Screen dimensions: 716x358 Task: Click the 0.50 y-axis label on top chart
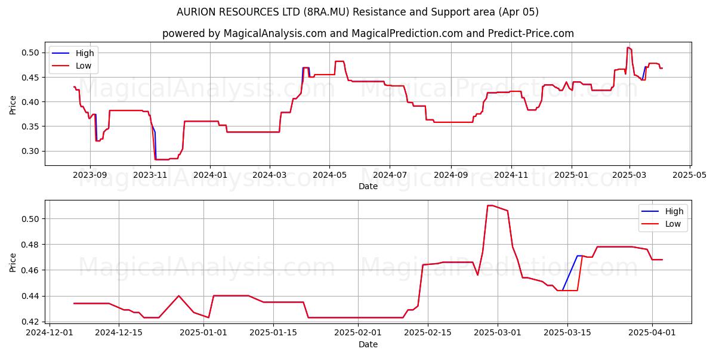(x=31, y=53)
